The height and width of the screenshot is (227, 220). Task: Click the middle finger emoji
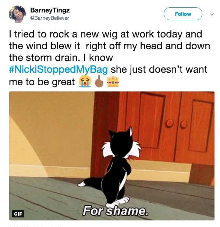[x=99, y=81]
